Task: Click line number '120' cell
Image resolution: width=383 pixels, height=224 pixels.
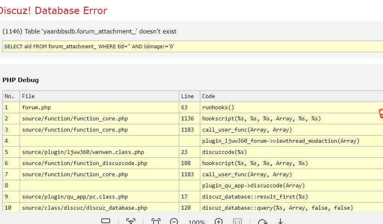Action: tap(189, 207)
